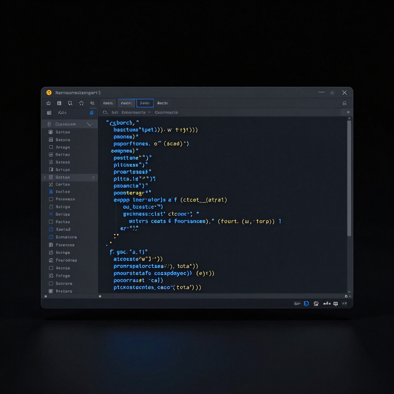Open the small dropdown mark after 'Gmomsorts'
This screenshot has height=394, width=394.
pyautogui.click(x=149, y=112)
